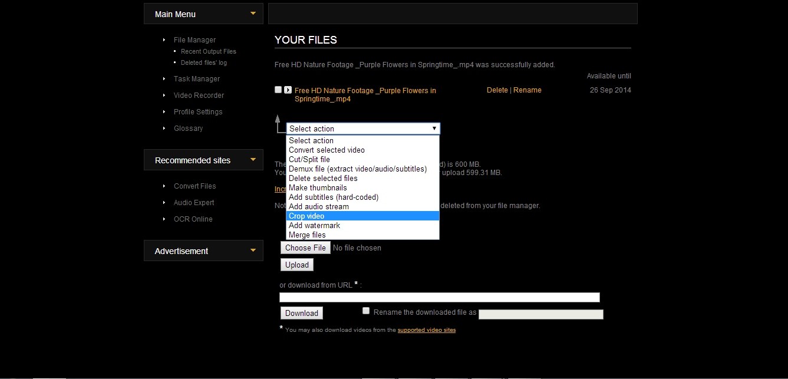
Task: Collapse the Advertisement panel arrow
Action: (x=253, y=251)
